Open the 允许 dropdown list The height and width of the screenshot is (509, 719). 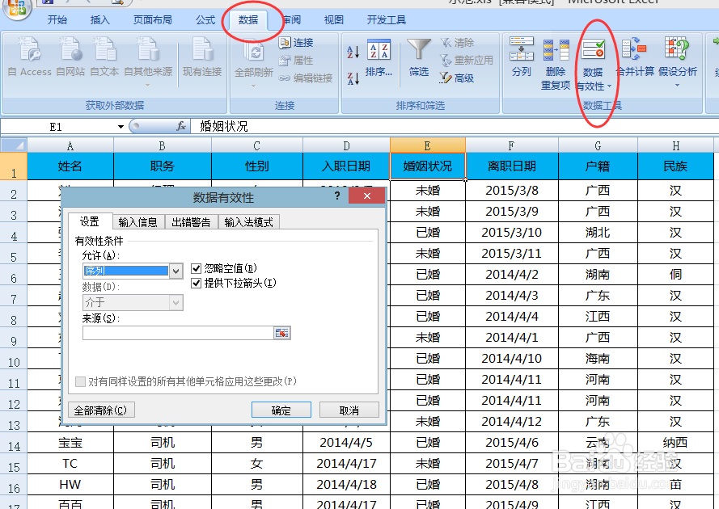pyautogui.click(x=176, y=271)
